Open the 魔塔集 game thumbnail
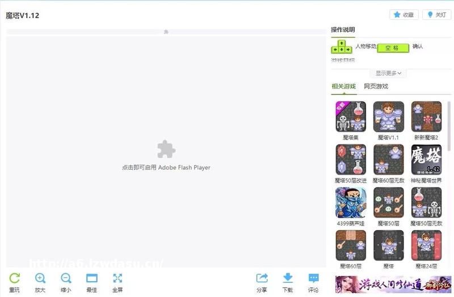The image size is (454, 297). 351,117
